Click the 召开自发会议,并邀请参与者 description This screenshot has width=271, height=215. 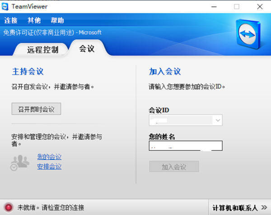click(x=53, y=86)
